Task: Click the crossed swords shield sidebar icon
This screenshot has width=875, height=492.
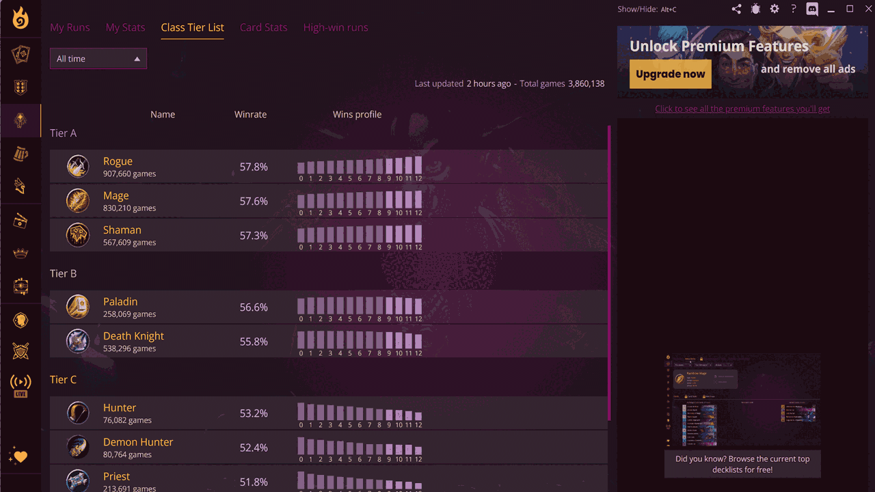Action: pyautogui.click(x=21, y=352)
